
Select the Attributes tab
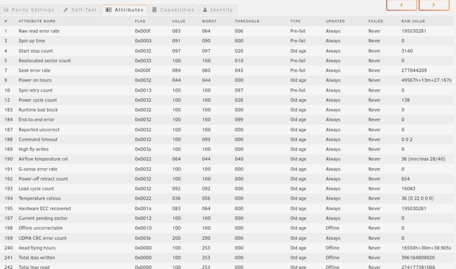pyautogui.click(x=124, y=10)
